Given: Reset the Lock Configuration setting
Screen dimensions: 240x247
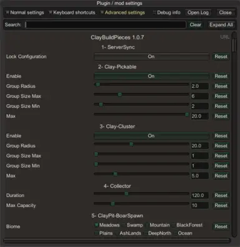Looking at the screenshot, I should (x=221, y=57).
